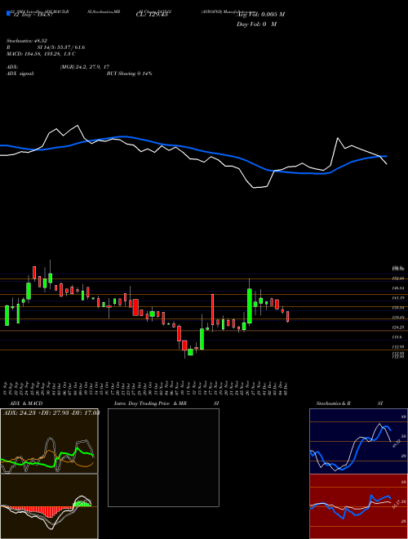The height and width of the screenshot is (539, 408).
Task: Open the ADX indicator chart panel
Action: 49,441
